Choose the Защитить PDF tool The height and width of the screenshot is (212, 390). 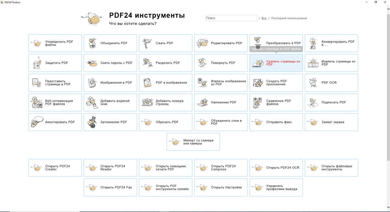(x=55, y=63)
